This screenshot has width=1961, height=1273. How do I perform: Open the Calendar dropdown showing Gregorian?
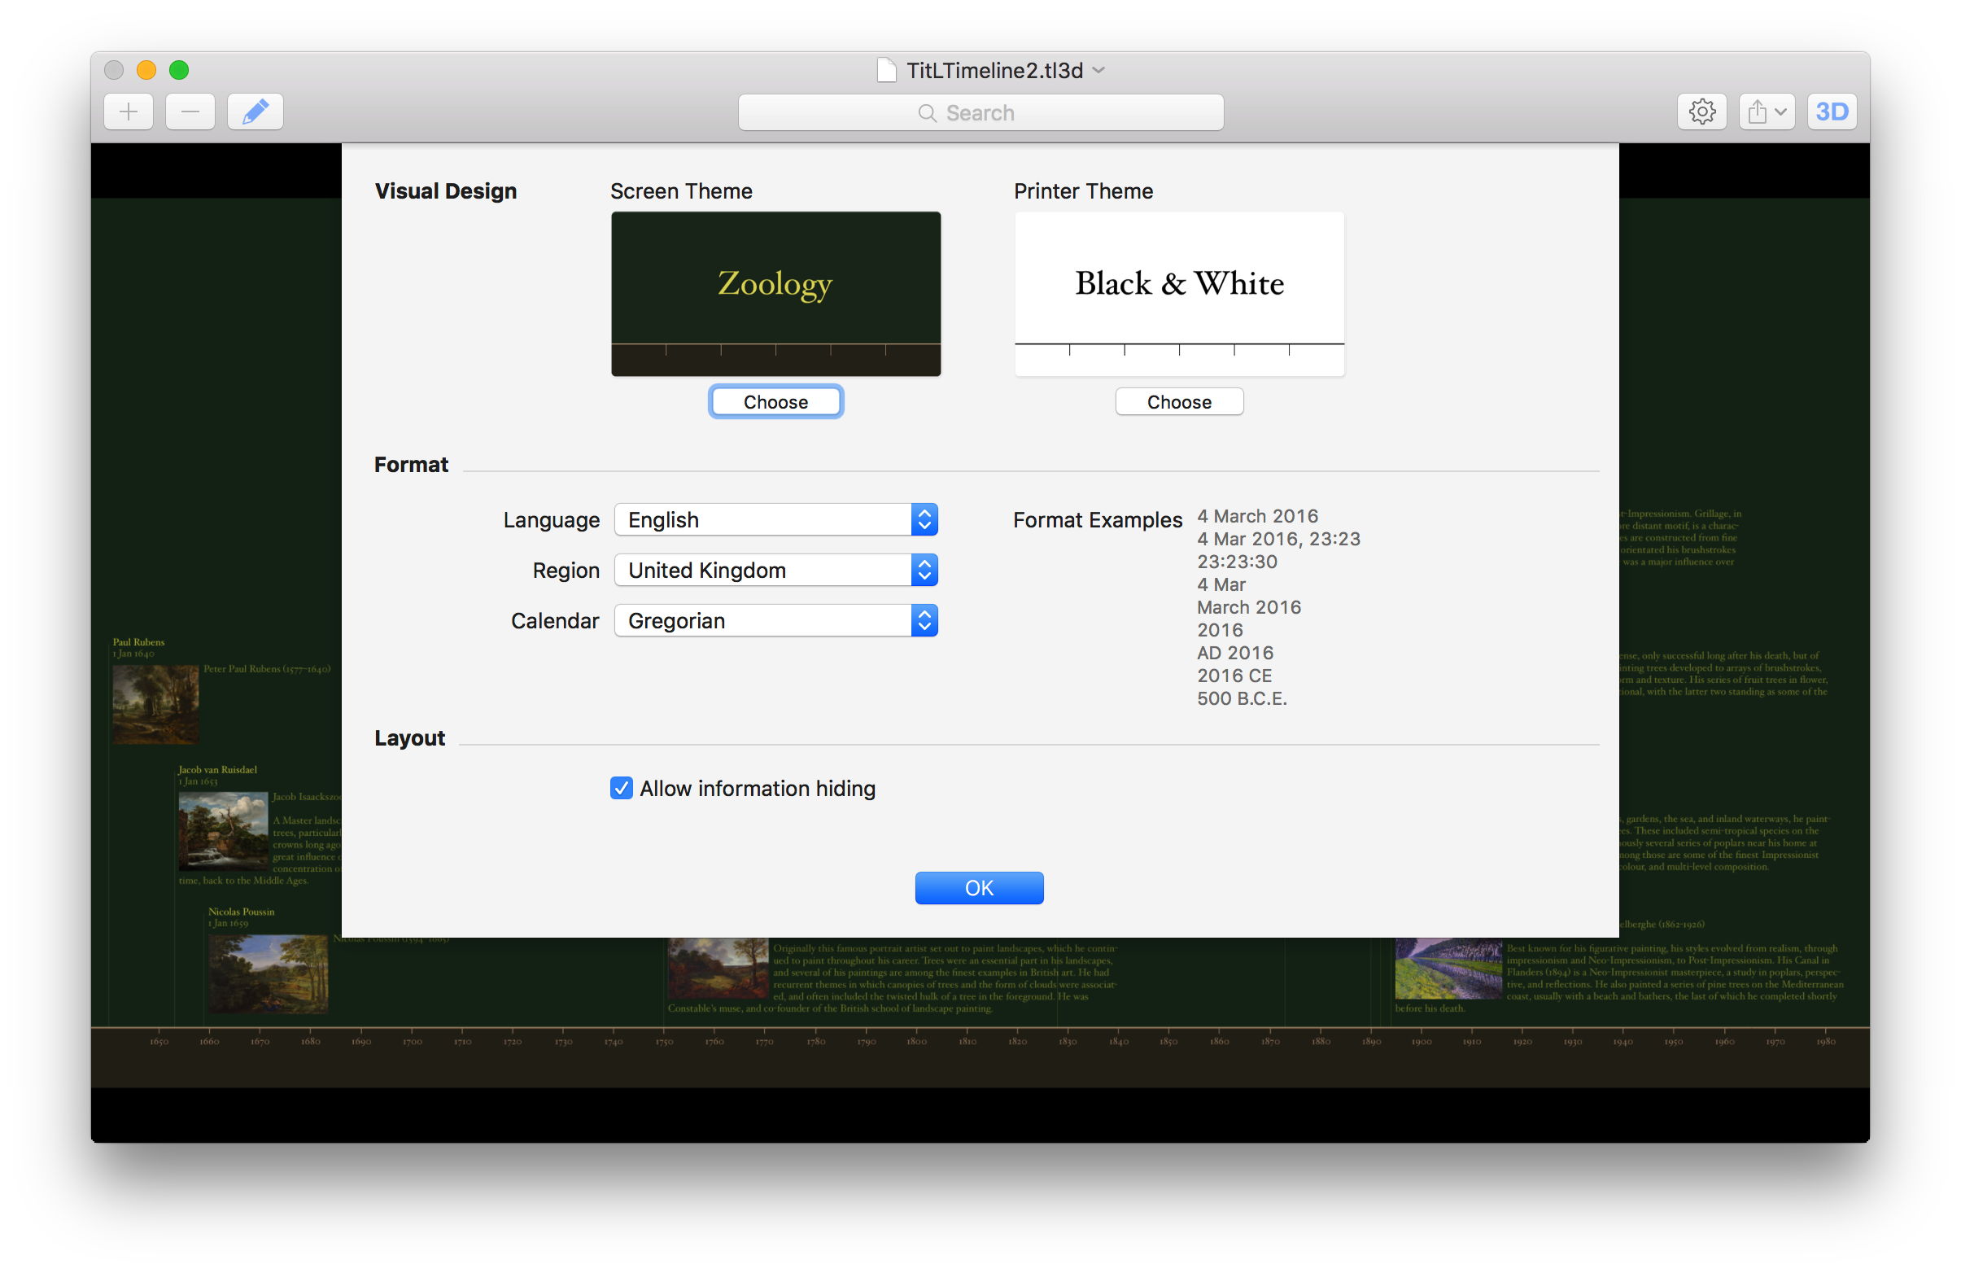tap(775, 620)
